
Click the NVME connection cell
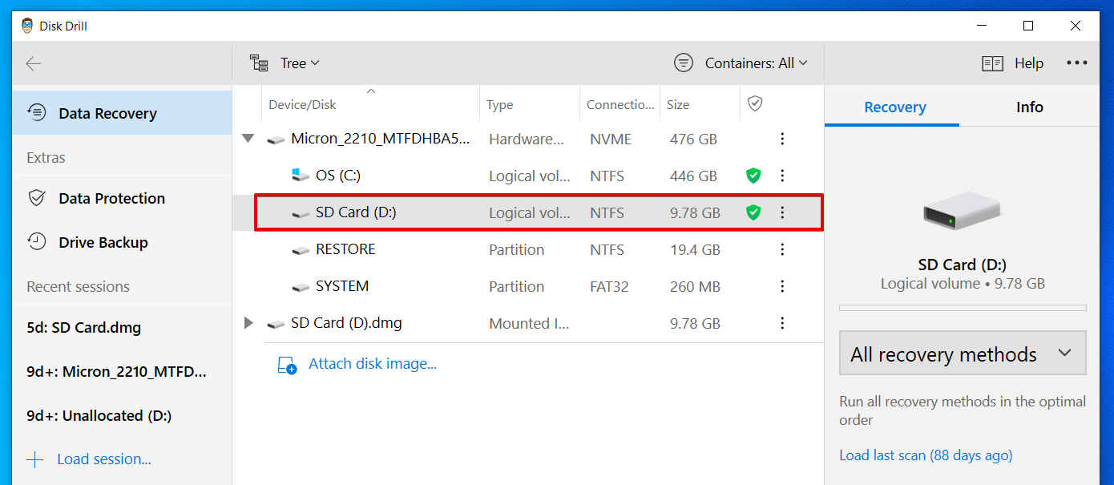point(611,139)
